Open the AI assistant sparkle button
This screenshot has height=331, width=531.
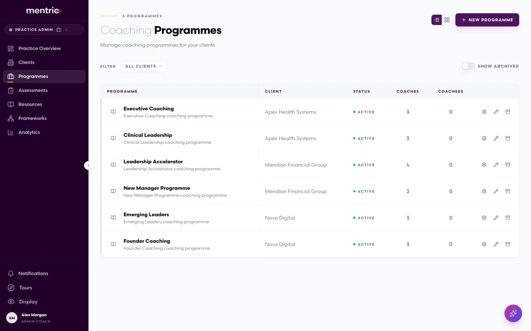[x=513, y=313]
